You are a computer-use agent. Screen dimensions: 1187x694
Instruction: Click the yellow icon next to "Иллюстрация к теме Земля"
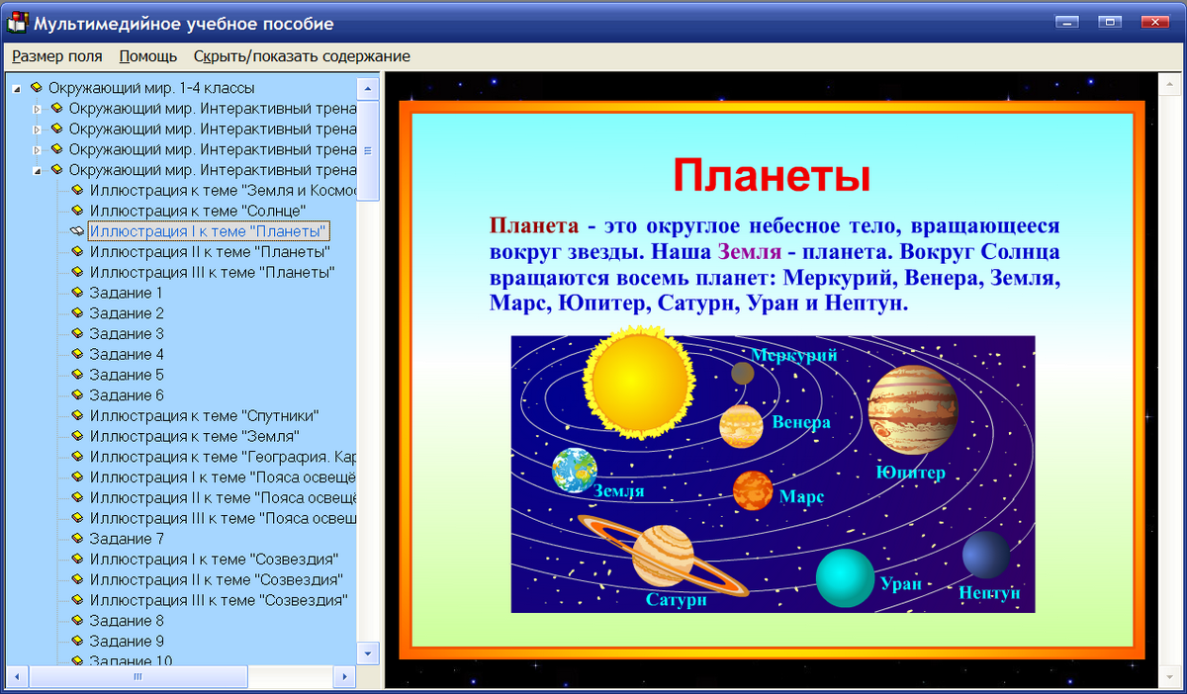coord(77,436)
